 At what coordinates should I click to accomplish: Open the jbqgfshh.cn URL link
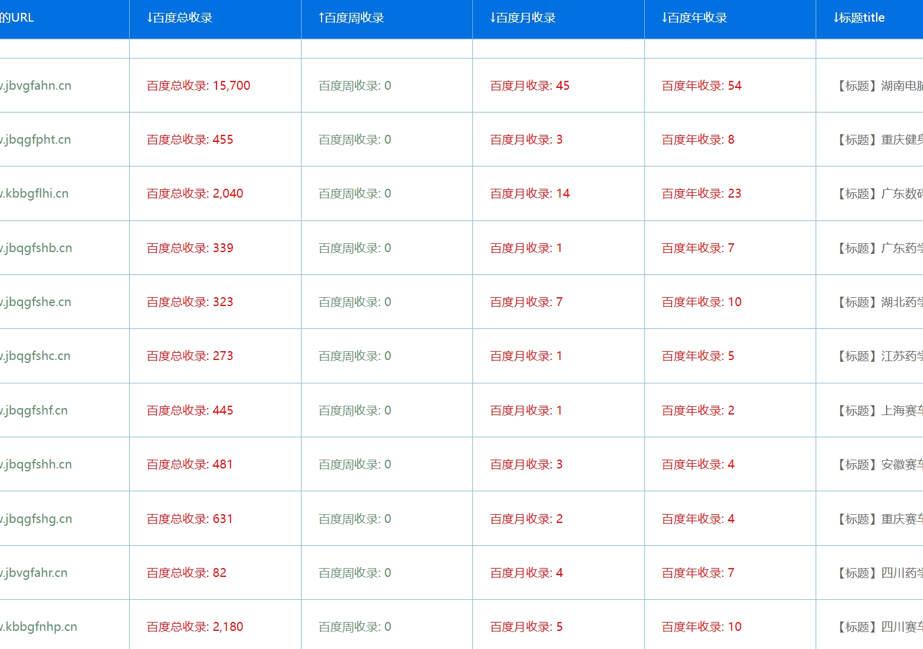pyautogui.click(x=36, y=464)
